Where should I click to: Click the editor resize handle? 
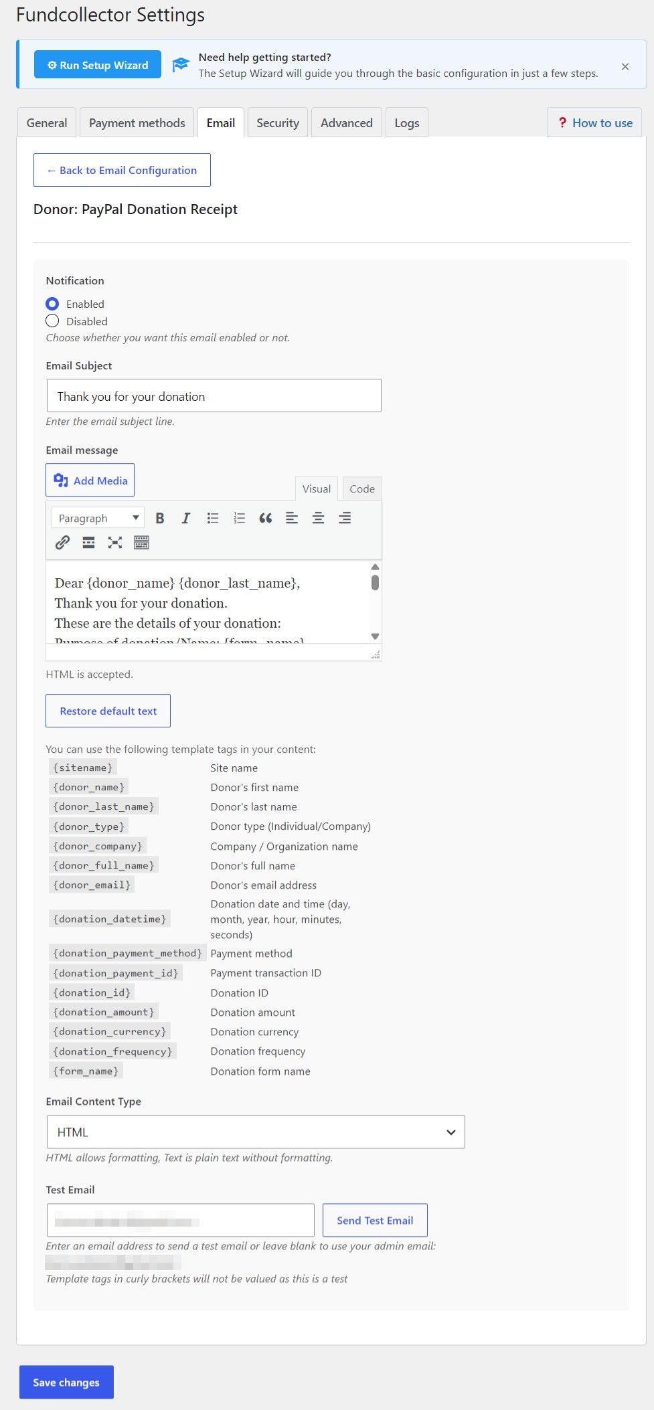(376, 654)
